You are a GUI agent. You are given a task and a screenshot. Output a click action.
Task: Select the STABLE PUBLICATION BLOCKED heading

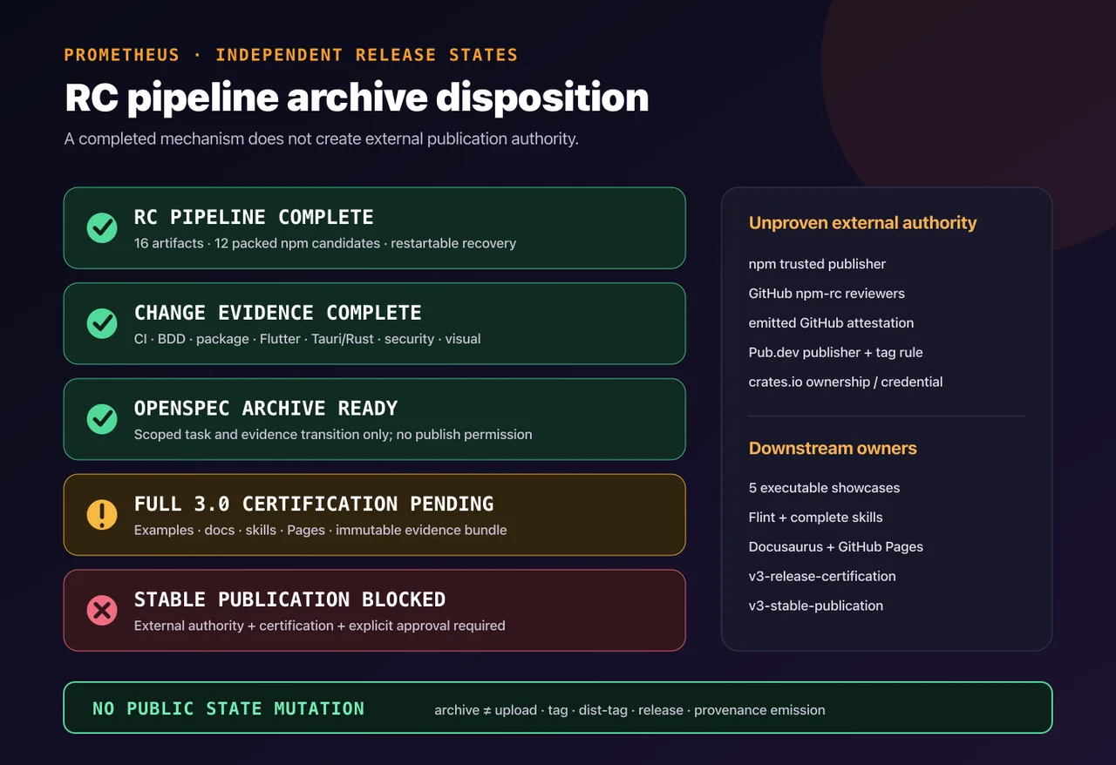pos(290,599)
